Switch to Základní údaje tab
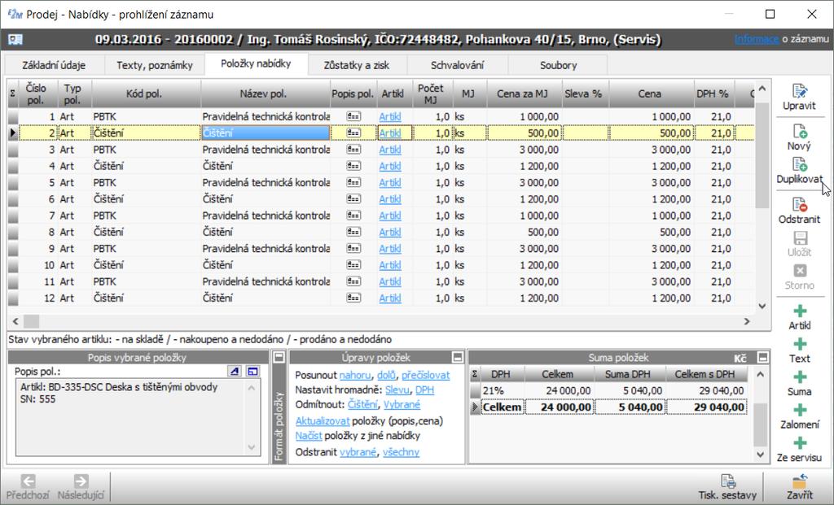 (54, 65)
